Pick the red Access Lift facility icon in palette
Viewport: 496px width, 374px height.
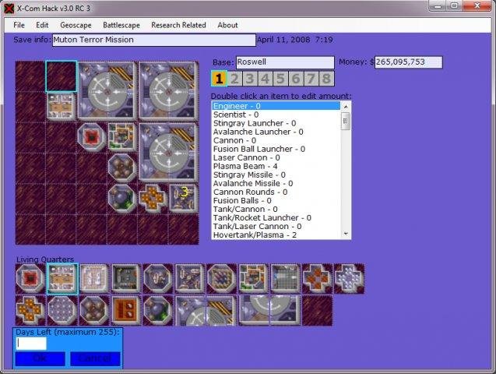point(30,279)
